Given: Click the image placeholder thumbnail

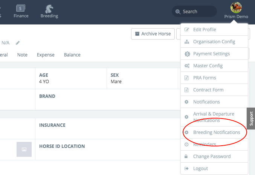Looking at the screenshot, I should click(24, 149).
